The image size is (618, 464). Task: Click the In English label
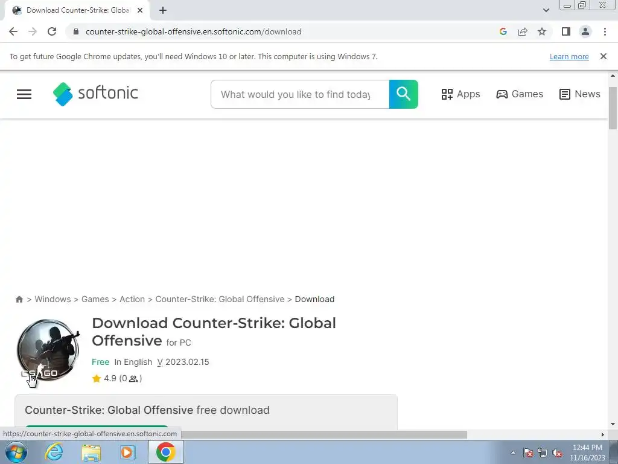(x=133, y=362)
